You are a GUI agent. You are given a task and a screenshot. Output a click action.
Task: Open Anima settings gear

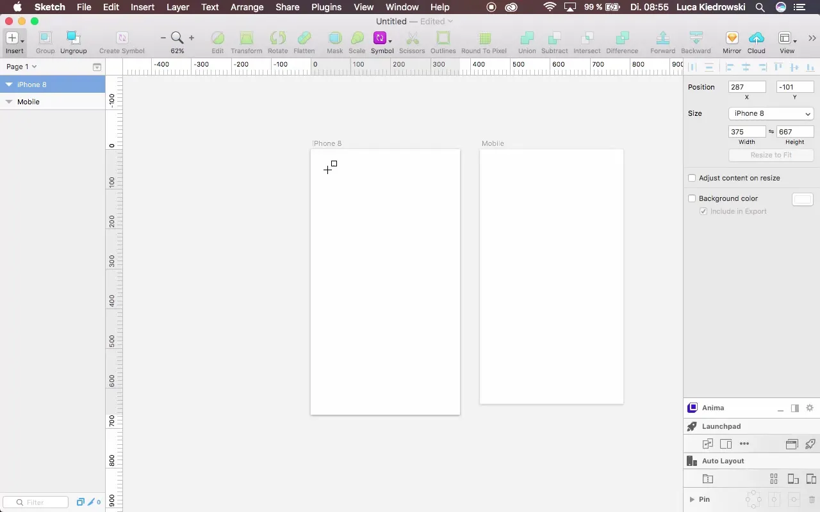coord(810,408)
